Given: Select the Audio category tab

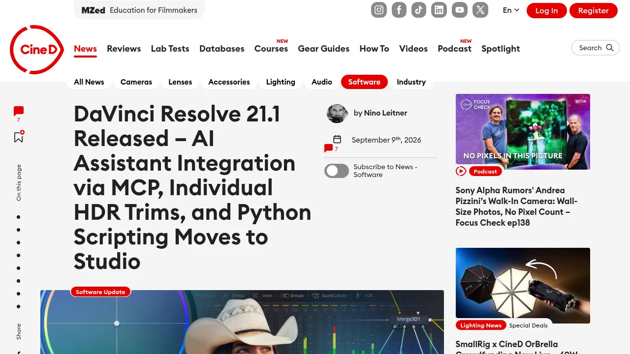Looking at the screenshot, I should [x=322, y=82].
